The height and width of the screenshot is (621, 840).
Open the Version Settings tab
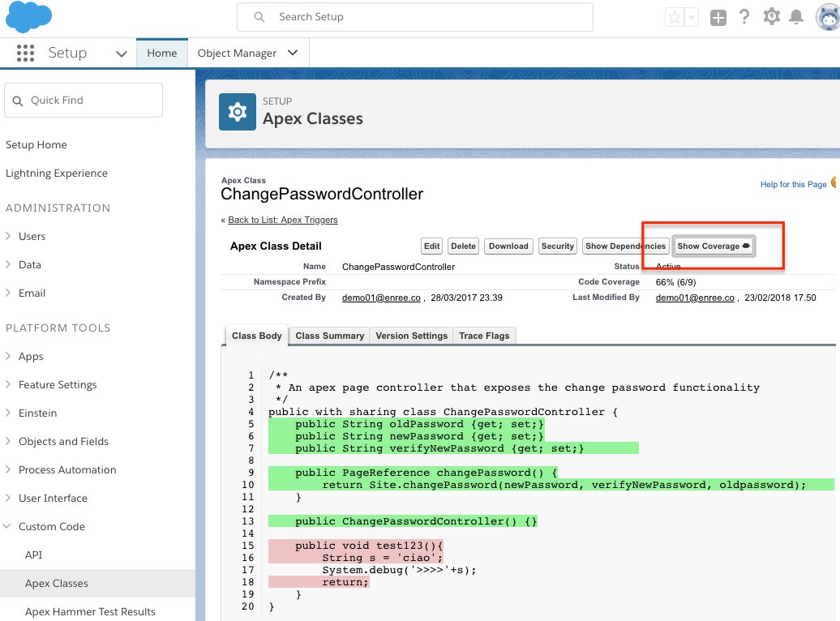(x=411, y=336)
